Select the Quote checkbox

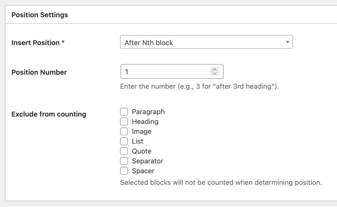(124, 151)
